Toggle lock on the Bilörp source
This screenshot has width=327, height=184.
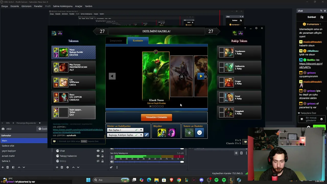pos(102,161)
